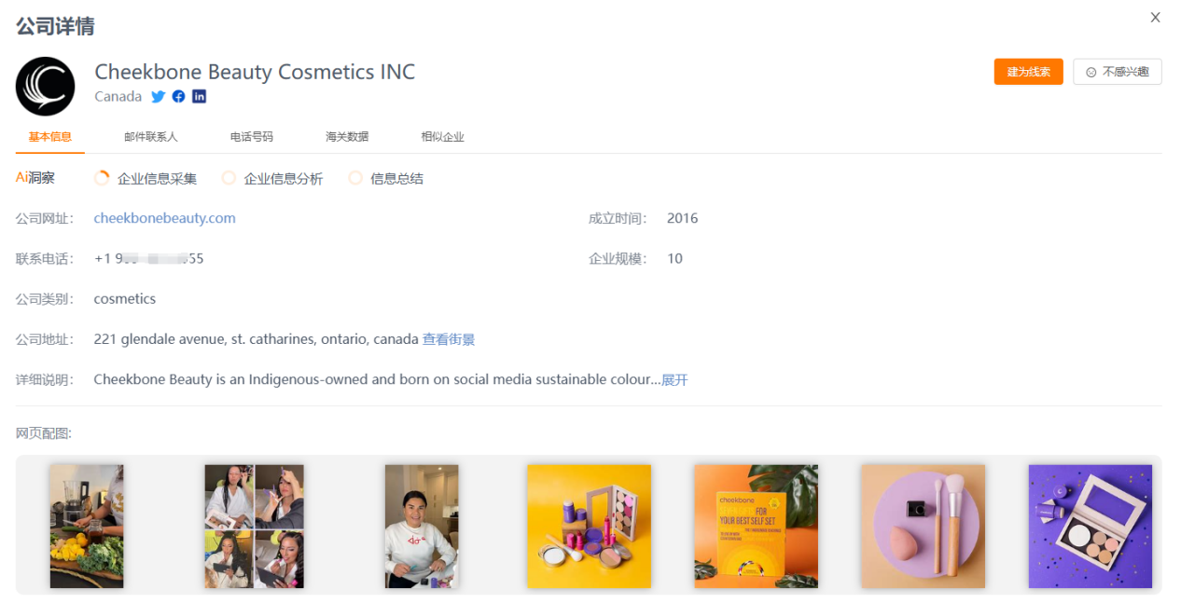Open the purple background palette thumbnail
The height and width of the screenshot is (603, 1181).
(x=1091, y=527)
